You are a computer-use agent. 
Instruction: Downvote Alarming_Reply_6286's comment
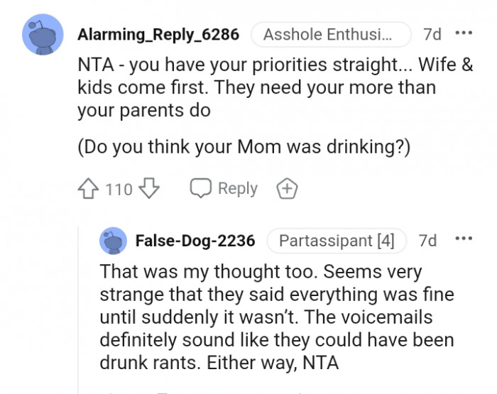pos(148,189)
